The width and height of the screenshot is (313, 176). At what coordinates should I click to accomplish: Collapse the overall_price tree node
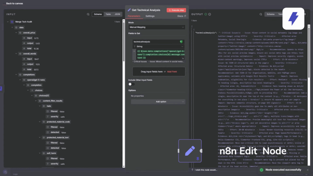(x=16, y=33)
